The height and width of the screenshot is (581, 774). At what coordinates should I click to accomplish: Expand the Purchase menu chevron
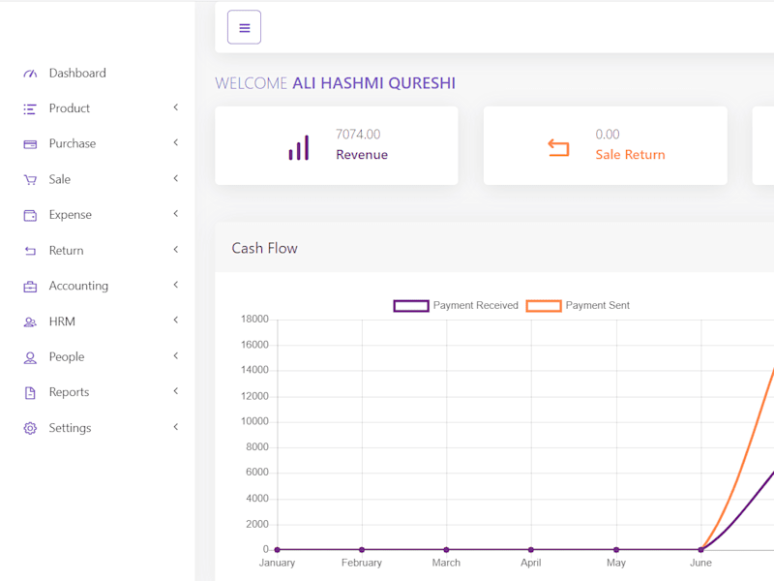(176, 142)
